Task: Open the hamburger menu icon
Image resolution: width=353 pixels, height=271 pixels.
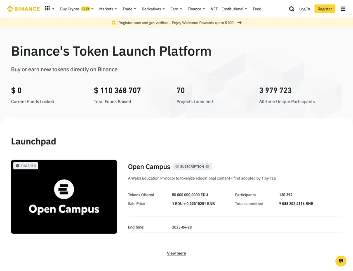Action: [x=343, y=9]
